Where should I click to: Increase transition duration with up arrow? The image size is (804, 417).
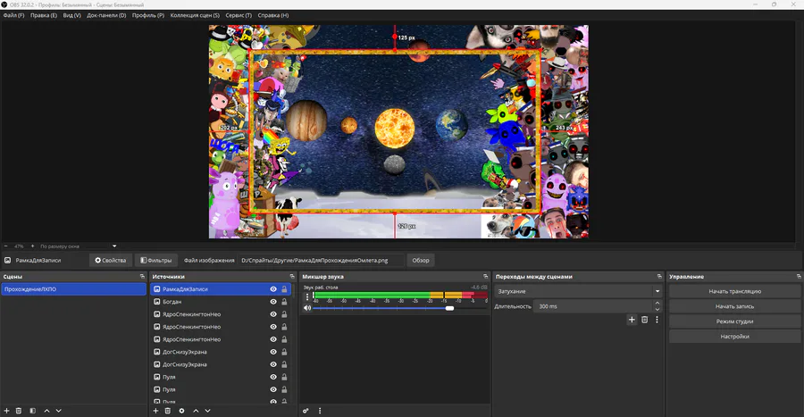pyautogui.click(x=657, y=304)
